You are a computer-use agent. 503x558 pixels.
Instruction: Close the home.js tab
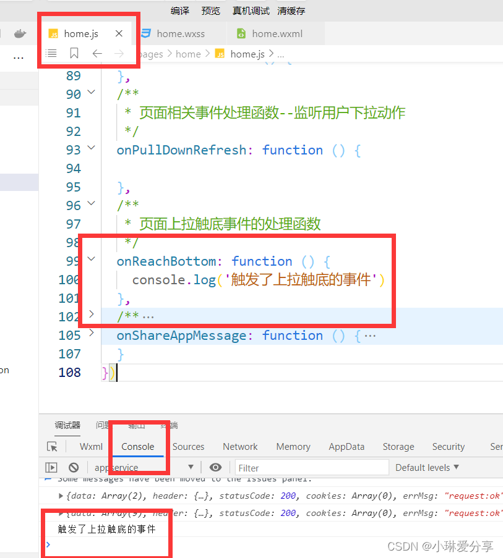pos(119,33)
